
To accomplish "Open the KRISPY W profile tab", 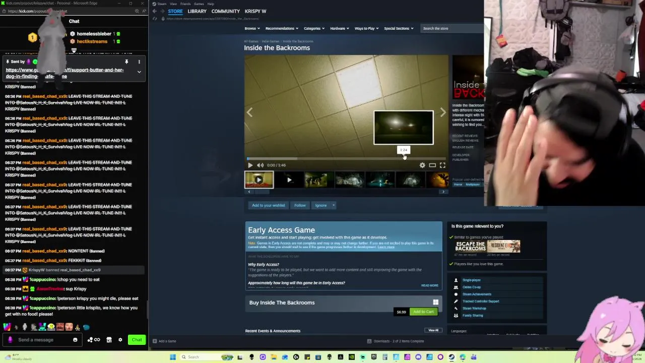I will coord(255,11).
